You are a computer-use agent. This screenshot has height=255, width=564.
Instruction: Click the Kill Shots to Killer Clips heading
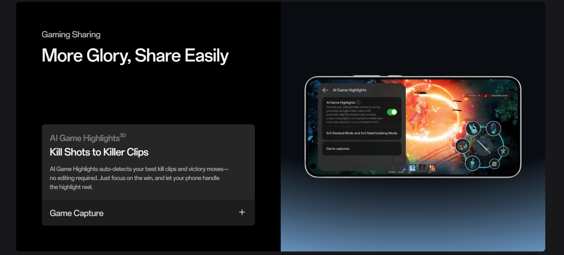(99, 152)
